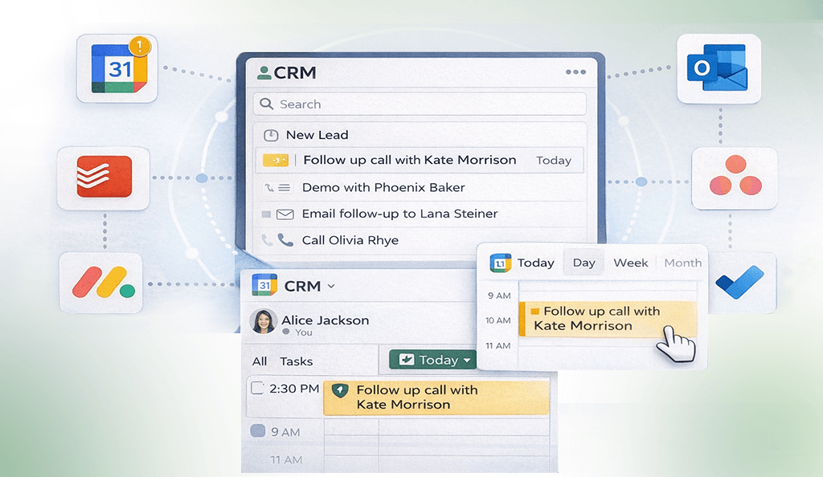Click Alice Jackson's profile picture
This screenshot has height=477, width=823.
pyautogui.click(x=263, y=321)
